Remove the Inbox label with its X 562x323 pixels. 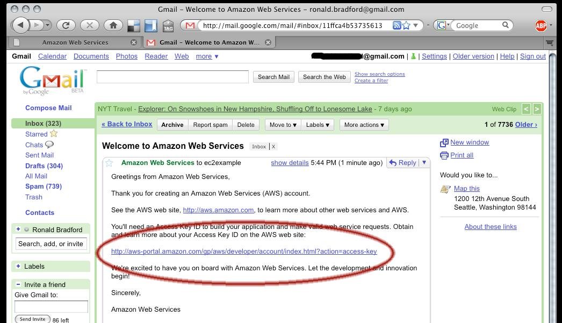(273, 147)
